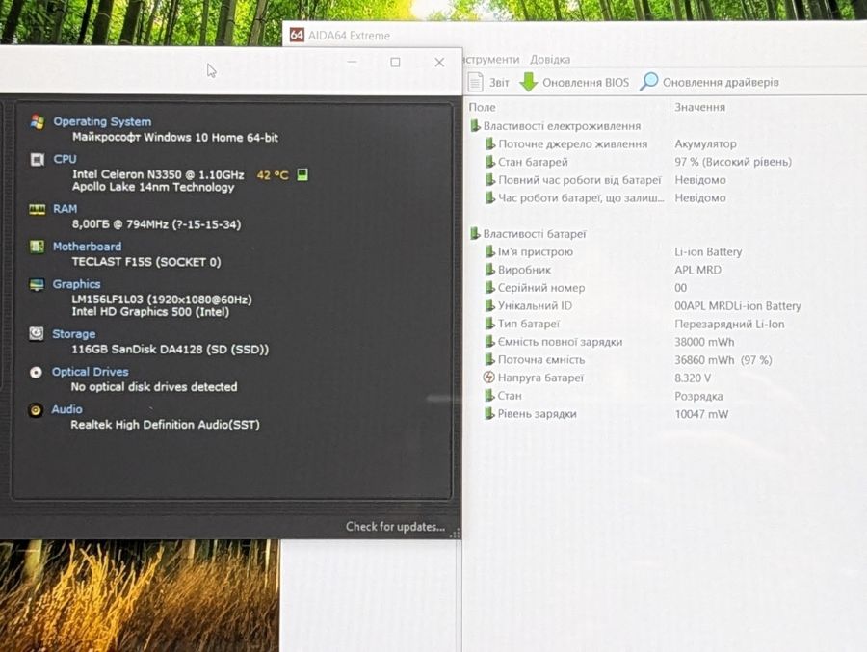
Task: Open the Optical Drives section link
Action: [91, 372]
